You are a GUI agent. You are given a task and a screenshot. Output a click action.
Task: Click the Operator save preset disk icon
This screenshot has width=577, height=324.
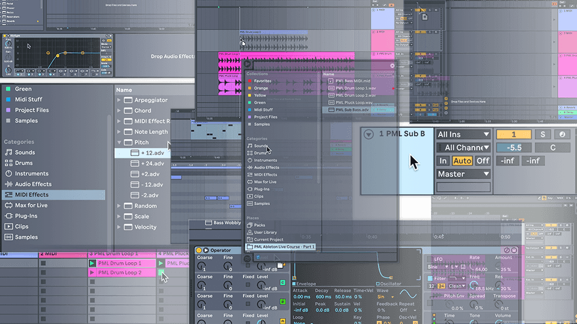click(514, 250)
